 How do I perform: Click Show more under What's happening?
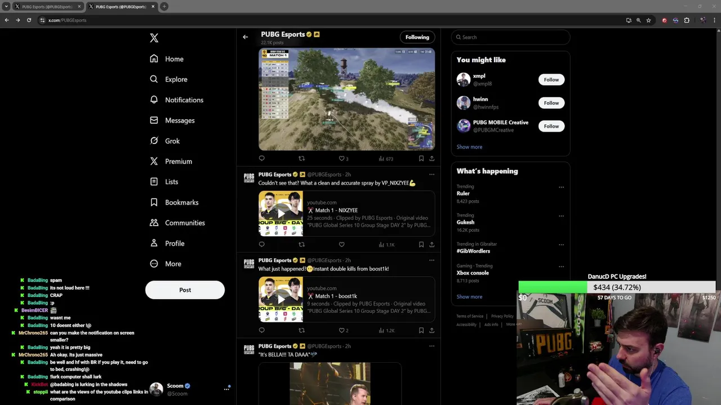coord(469,296)
